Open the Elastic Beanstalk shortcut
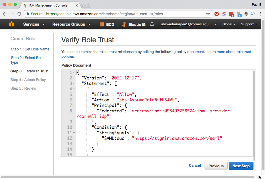The width and height of the screenshot is (265, 179). pos(133,24)
